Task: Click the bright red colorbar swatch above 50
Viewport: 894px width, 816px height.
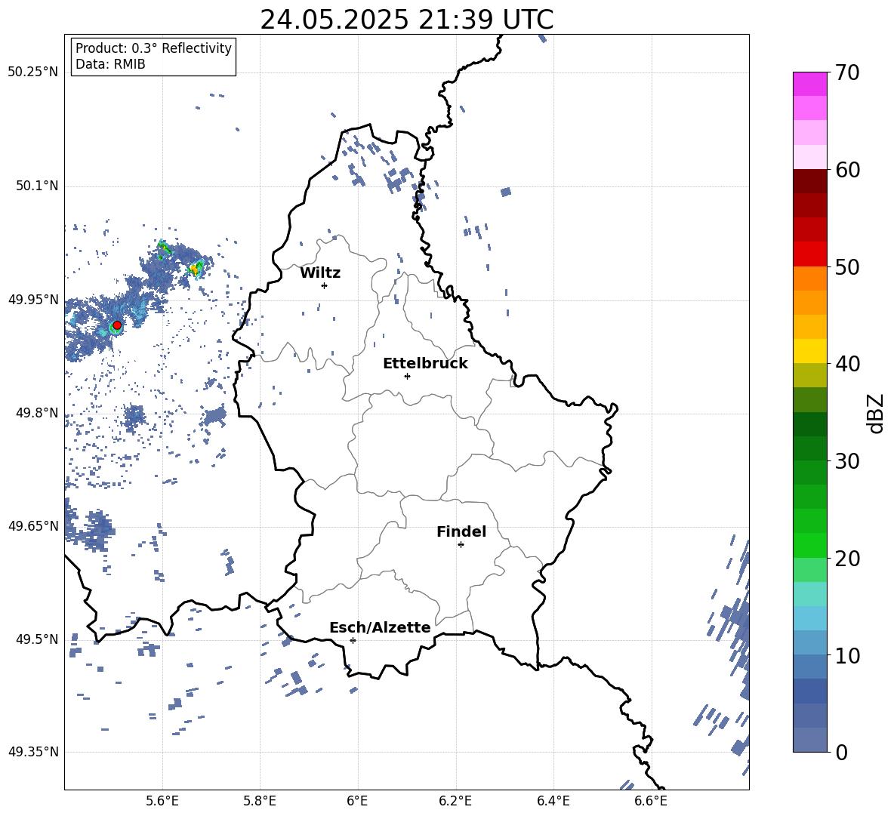Action: coord(809,254)
